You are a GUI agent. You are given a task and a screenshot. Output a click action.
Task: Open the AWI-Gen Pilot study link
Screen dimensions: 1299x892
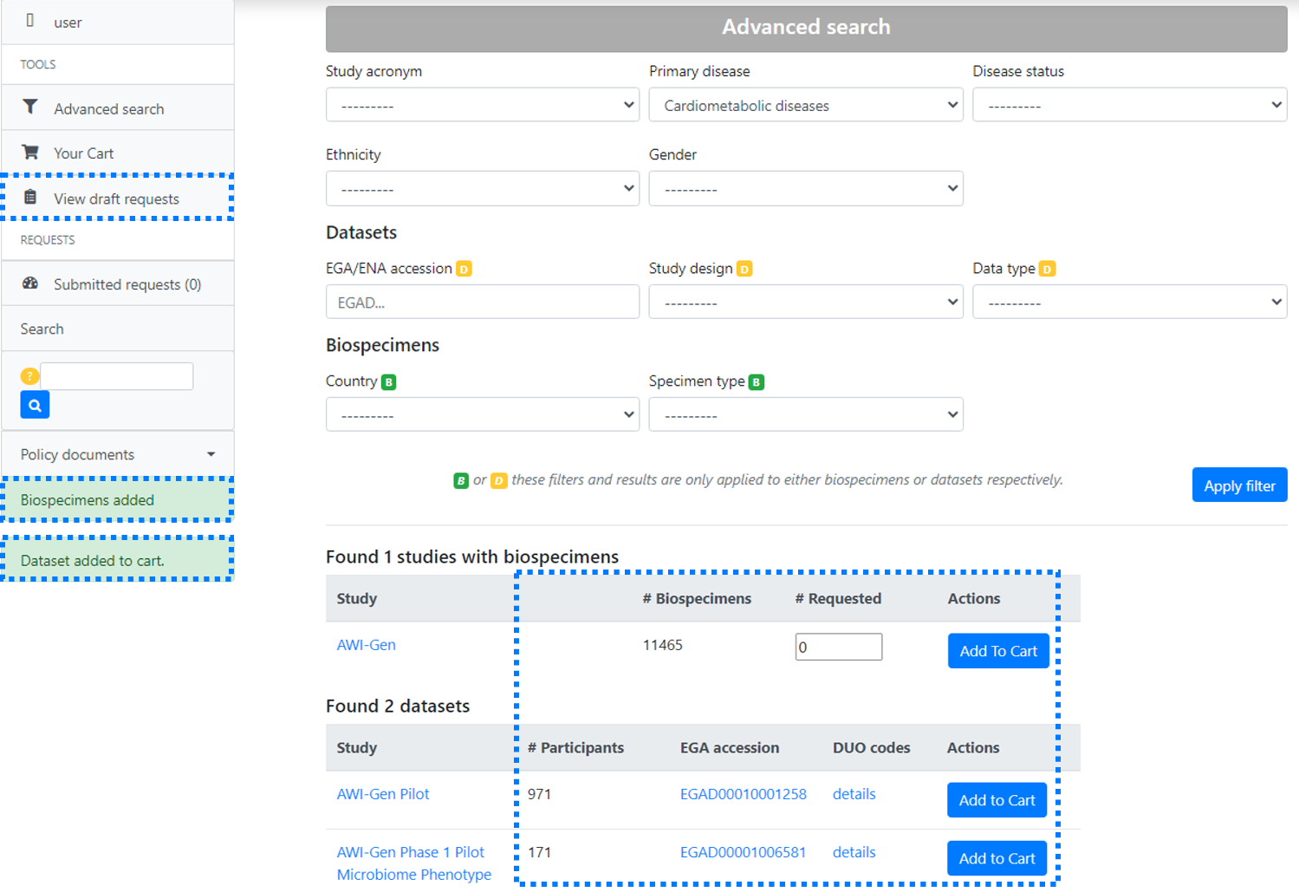[383, 794]
